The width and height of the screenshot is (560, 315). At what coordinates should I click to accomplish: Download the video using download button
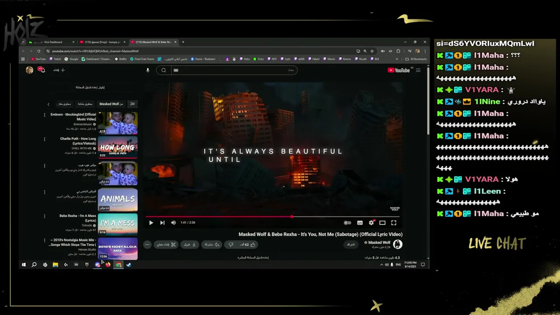(x=189, y=245)
